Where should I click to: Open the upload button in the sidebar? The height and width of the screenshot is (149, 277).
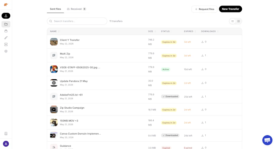pos(6,16)
